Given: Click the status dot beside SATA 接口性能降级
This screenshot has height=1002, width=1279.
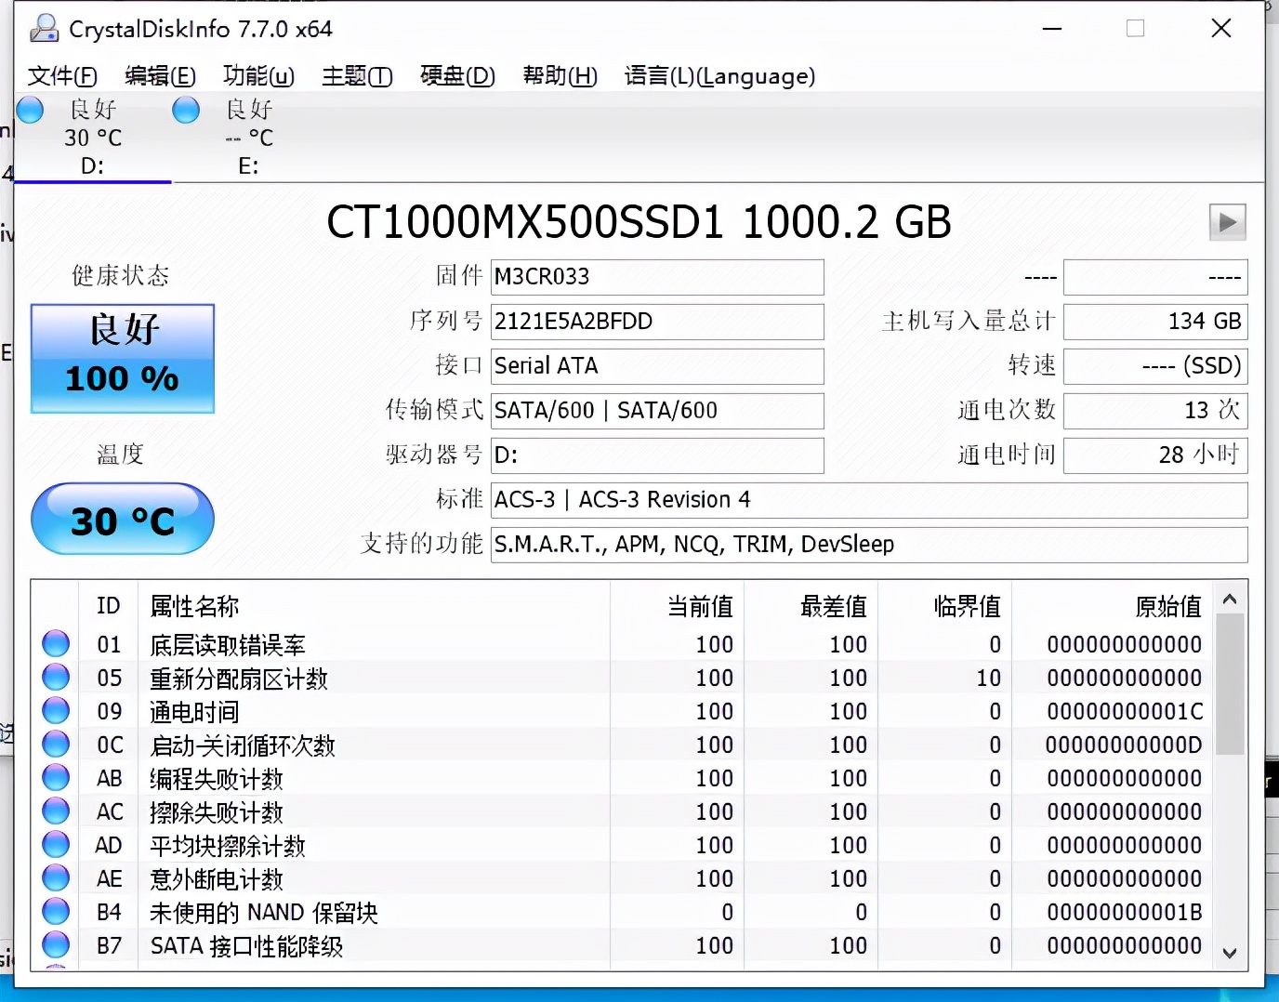Looking at the screenshot, I should (x=55, y=943).
